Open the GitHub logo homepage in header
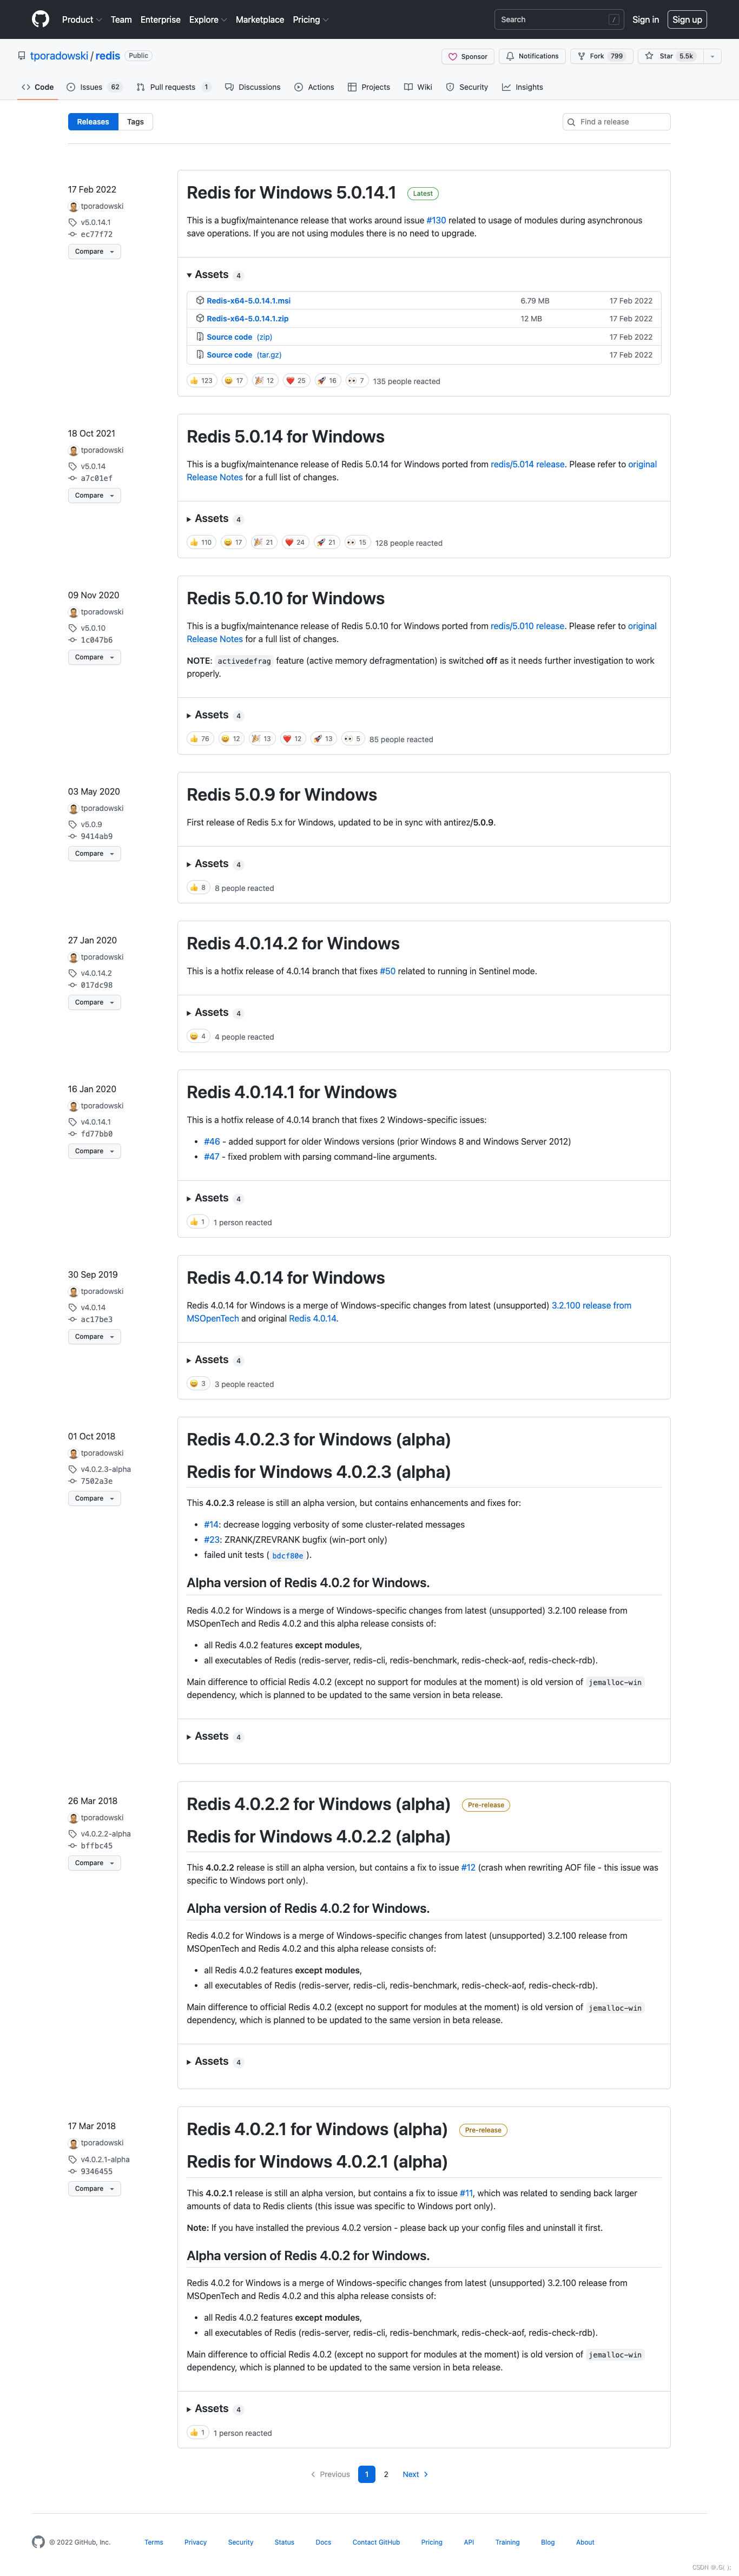The image size is (739, 2576). [40, 19]
